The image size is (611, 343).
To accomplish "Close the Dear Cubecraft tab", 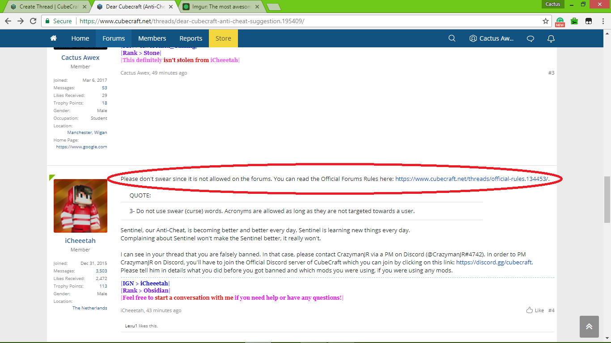I will [x=171, y=7].
